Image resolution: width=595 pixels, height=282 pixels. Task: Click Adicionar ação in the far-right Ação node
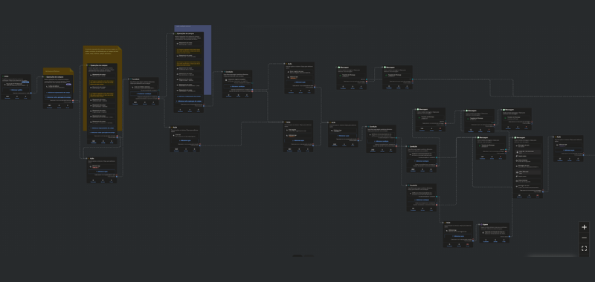coord(568,150)
